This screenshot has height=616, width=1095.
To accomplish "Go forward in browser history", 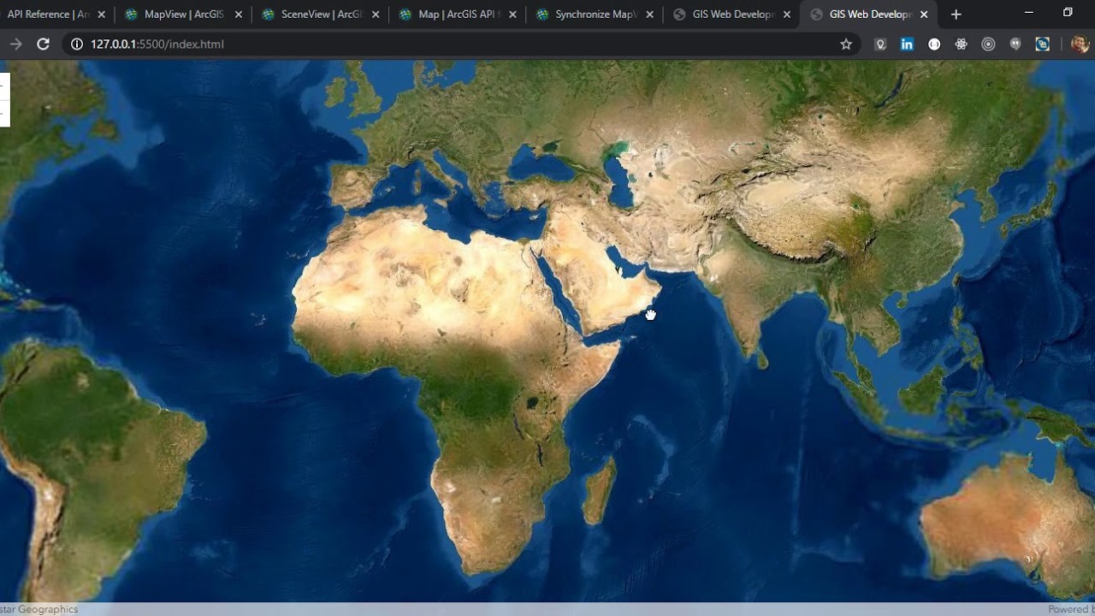I will click(15, 44).
